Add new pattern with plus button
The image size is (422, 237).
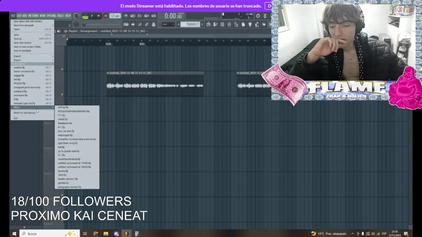(x=202, y=24)
